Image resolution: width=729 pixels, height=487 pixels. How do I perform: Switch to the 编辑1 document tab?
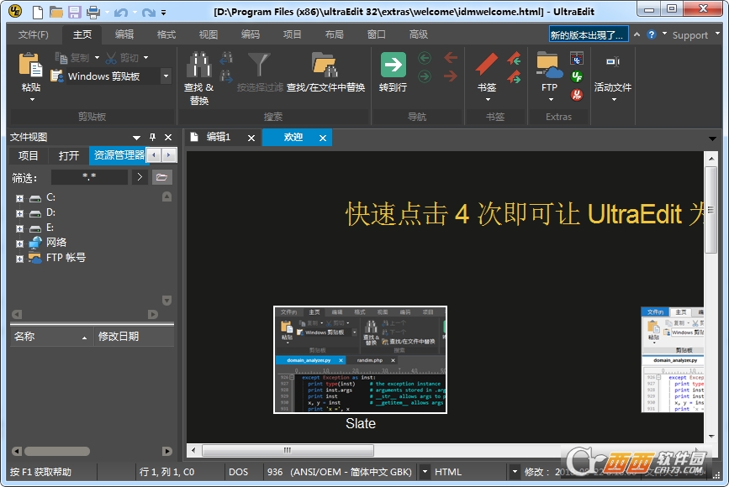[219, 137]
